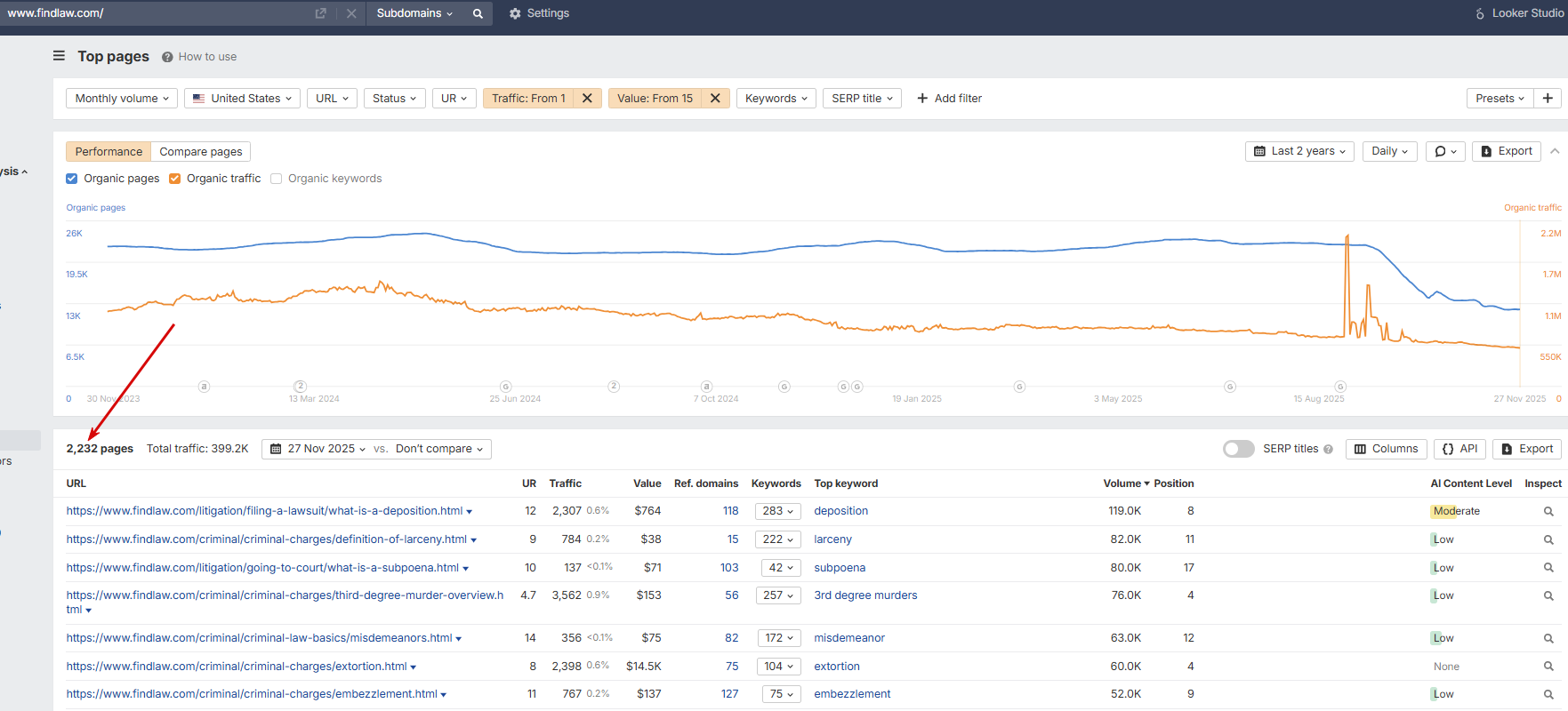This screenshot has height=711, width=1568.
Task: Click the SERP titles help icon
Action: tap(1328, 450)
